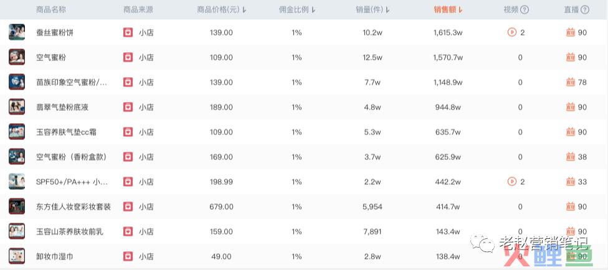
Task: Click 小店 shop icon in 空气蜜粉 109.00 row
Action: click(x=128, y=57)
